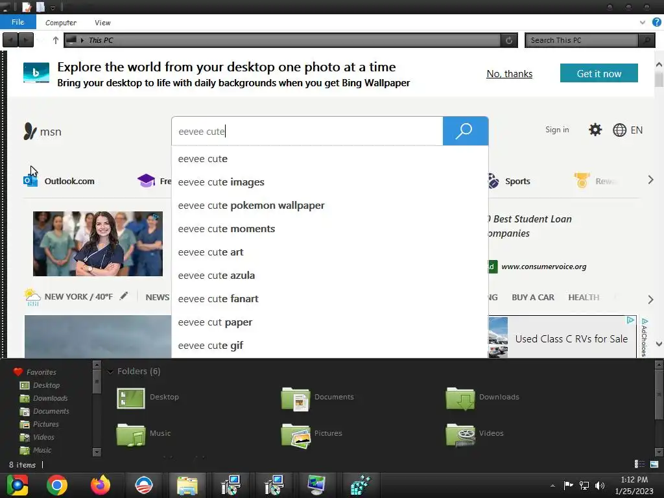The image size is (664, 498).
Task: Open the Desktop folder icon
Action: pyautogui.click(x=130, y=398)
